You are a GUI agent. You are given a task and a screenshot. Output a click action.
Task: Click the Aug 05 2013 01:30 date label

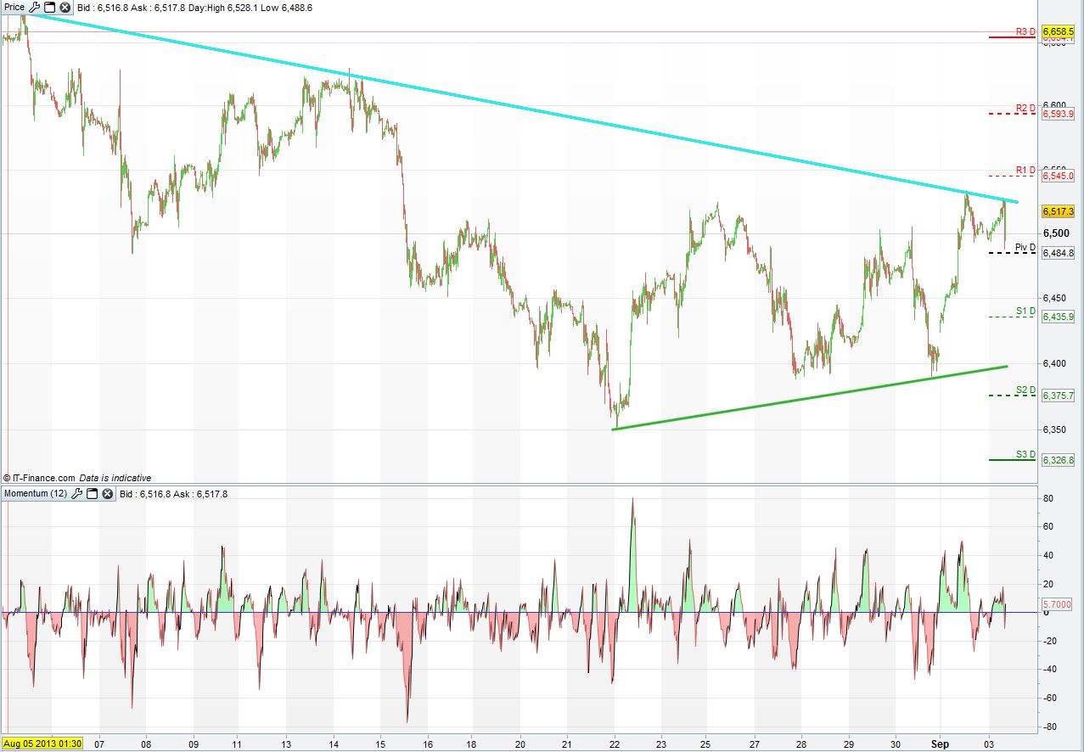point(42,744)
